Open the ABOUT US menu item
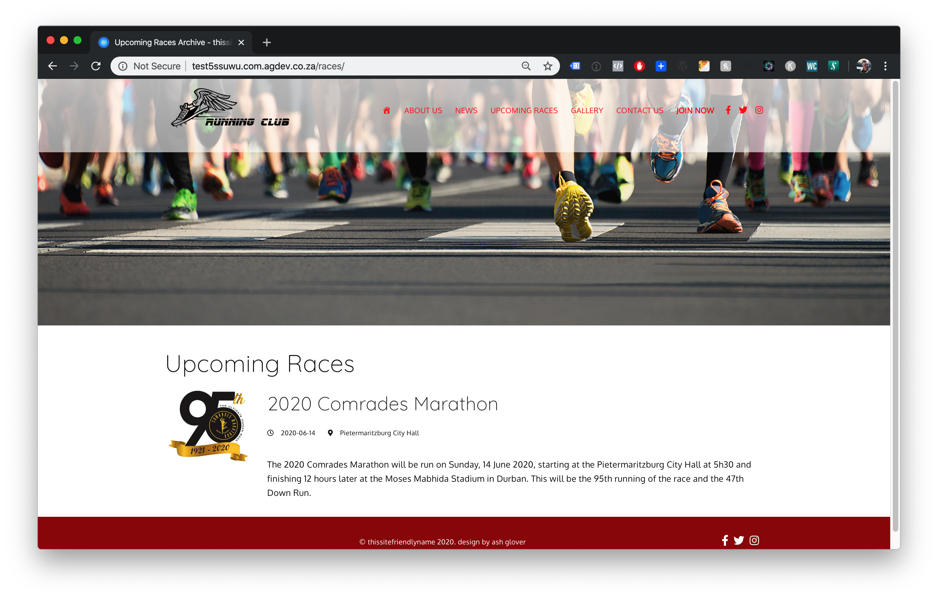This screenshot has height=599, width=938. click(x=423, y=111)
